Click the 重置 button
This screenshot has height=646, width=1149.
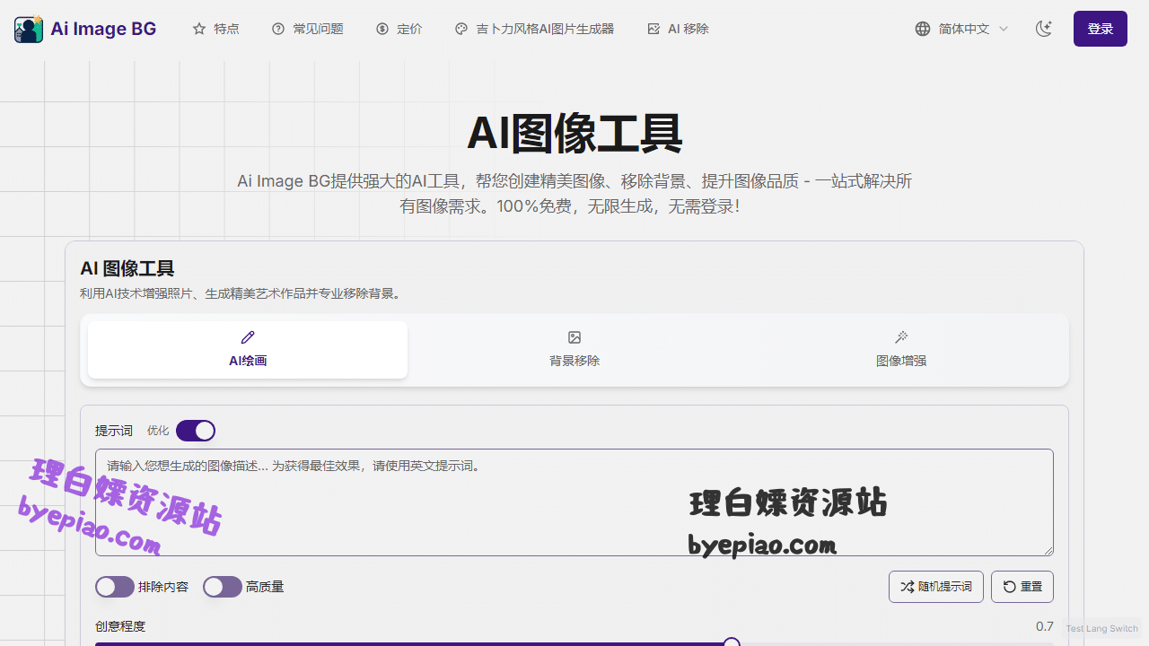click(x=1022, y=587)
